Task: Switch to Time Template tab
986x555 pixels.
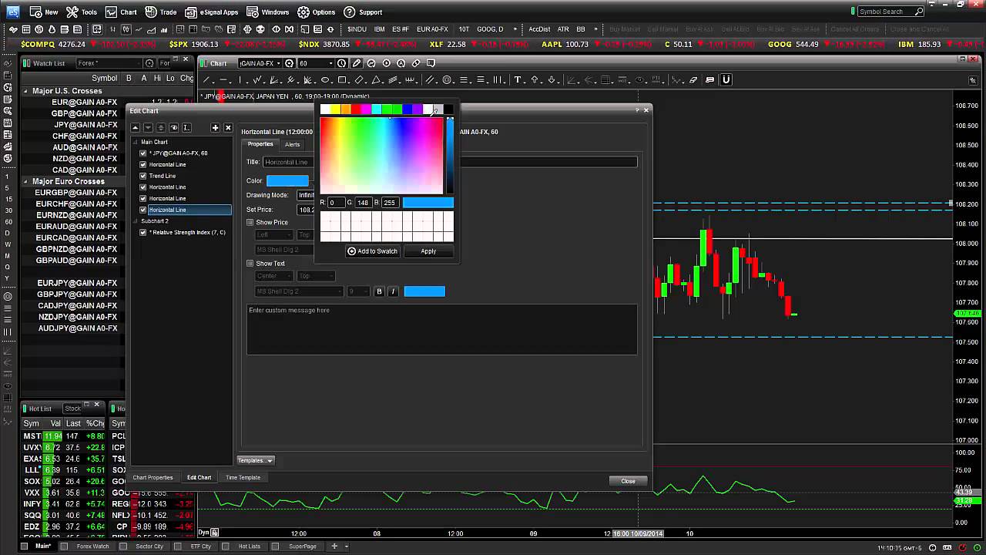Action: (243, 477)
